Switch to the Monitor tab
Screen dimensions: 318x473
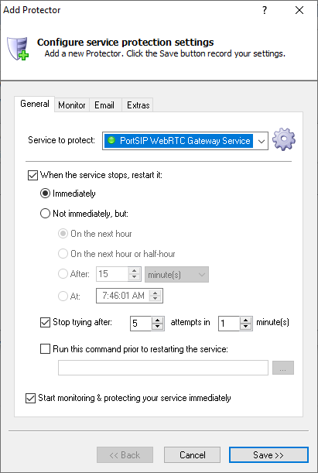(x=72, y=105)
